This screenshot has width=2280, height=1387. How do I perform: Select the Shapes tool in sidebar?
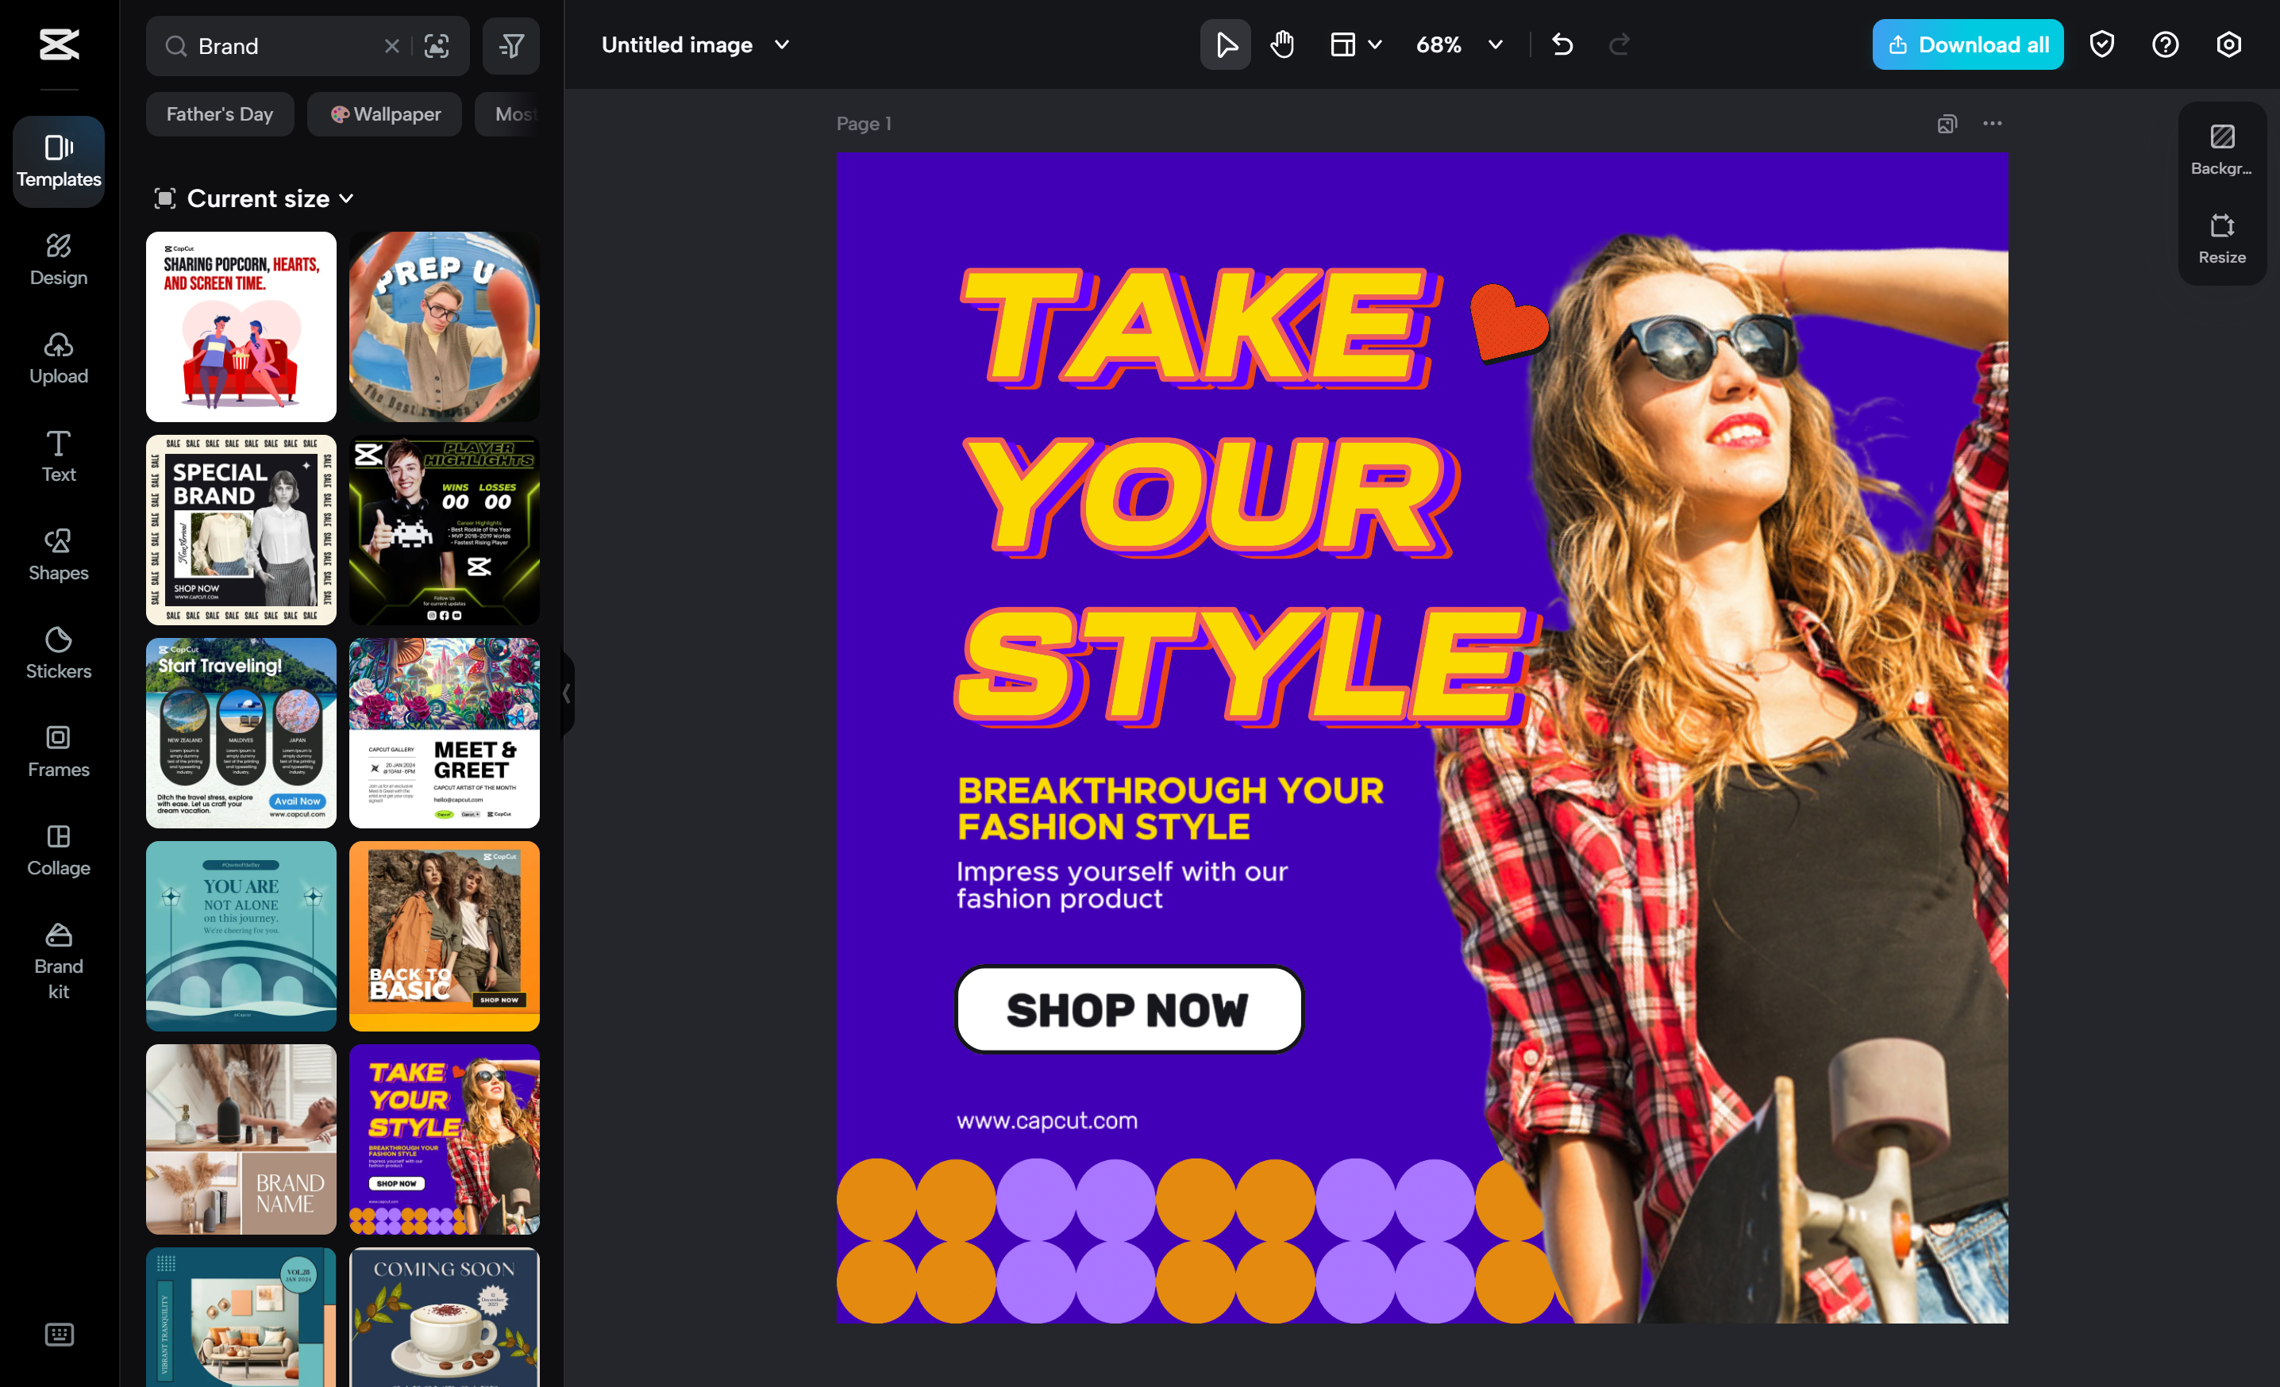tap(58, 554)
